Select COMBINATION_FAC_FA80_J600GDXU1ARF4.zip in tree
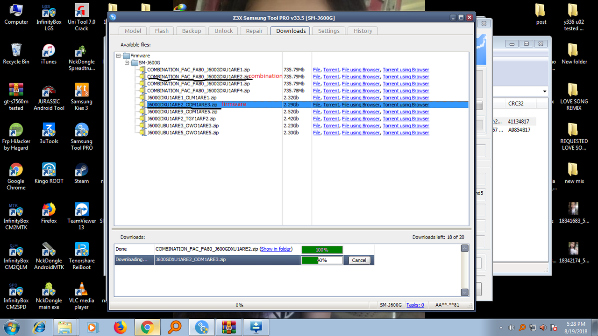The height and width of the screenshot is (336, 598). pyautogui.click(x=199, y=91)
